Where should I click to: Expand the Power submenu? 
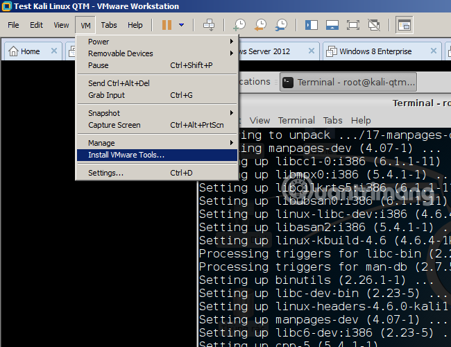[157, 42]
